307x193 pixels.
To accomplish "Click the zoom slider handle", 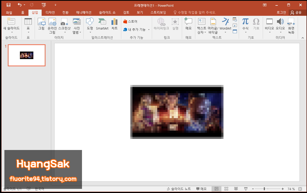I will coord(264,189).
